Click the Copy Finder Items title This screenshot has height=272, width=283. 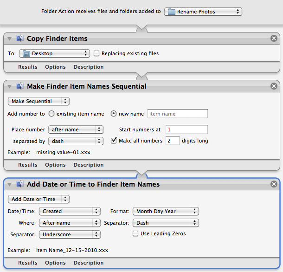[x=57, y=39]
